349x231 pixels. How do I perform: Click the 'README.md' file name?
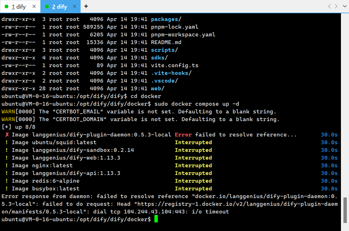pos(166,42)
